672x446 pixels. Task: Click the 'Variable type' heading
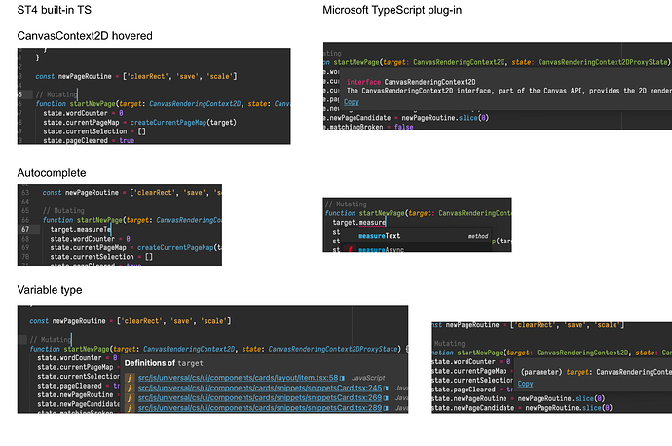tap(50, 290)
